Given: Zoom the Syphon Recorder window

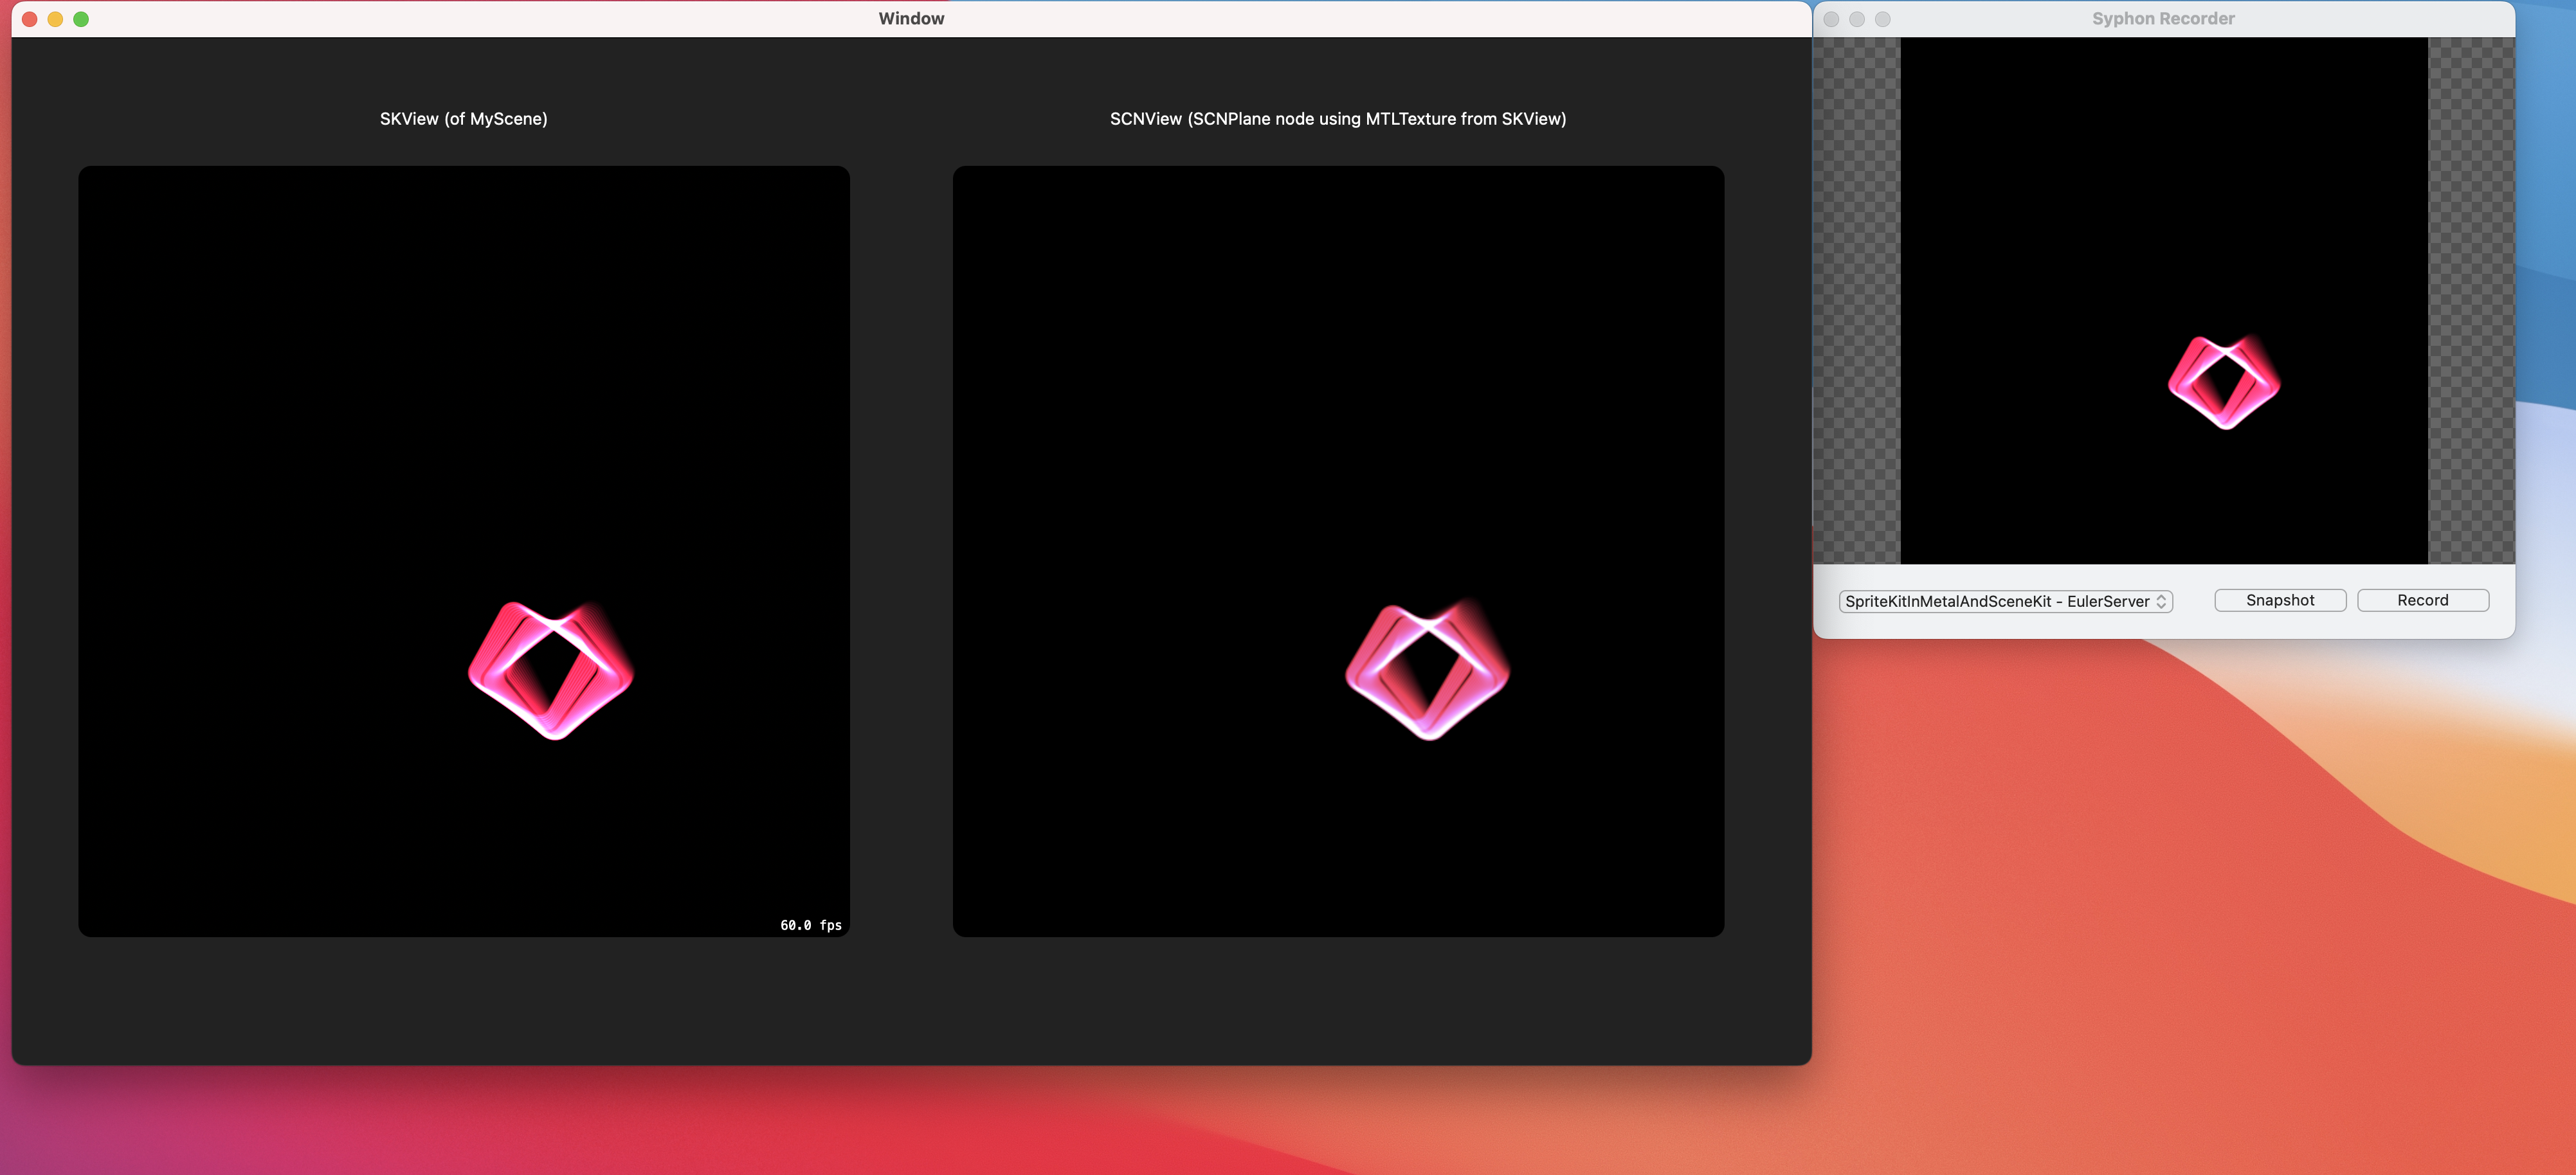Looking at the screenshot, I should click(x=1883, y=19).
